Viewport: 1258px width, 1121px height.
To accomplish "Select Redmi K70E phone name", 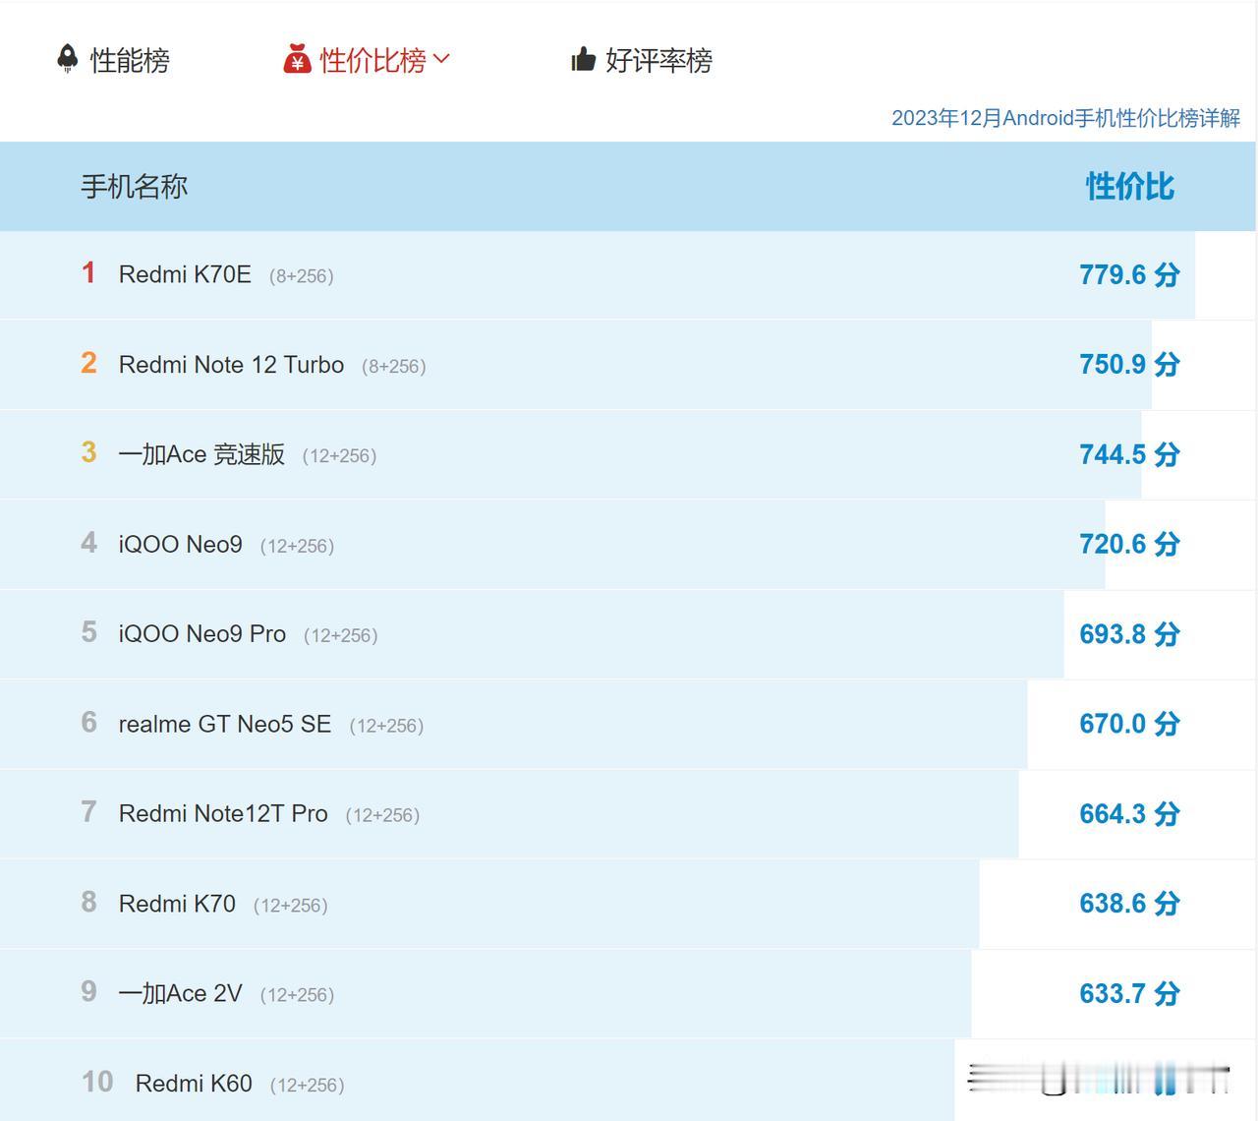I will pos(185,274).
